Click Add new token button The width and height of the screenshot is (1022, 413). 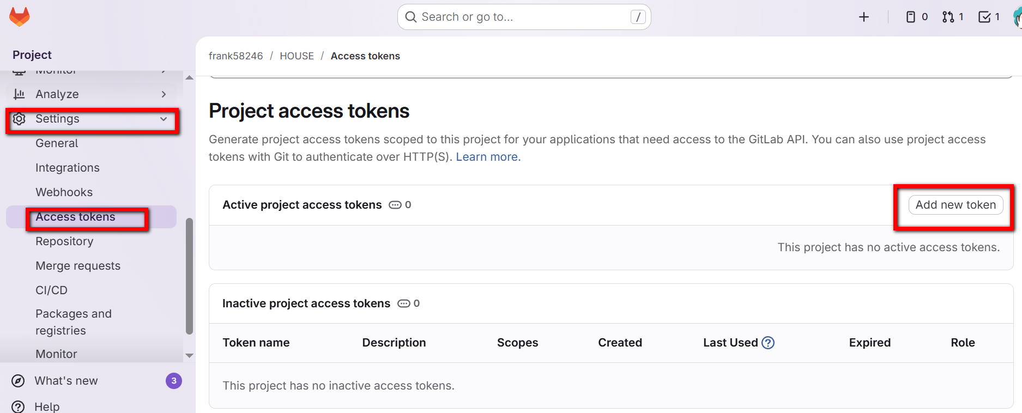955,205
